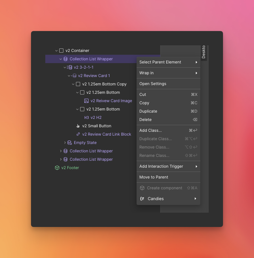This screenshot has width=254, height=258.
Task: Click the v2 Container div block icon
Action: tap(61, 51)
